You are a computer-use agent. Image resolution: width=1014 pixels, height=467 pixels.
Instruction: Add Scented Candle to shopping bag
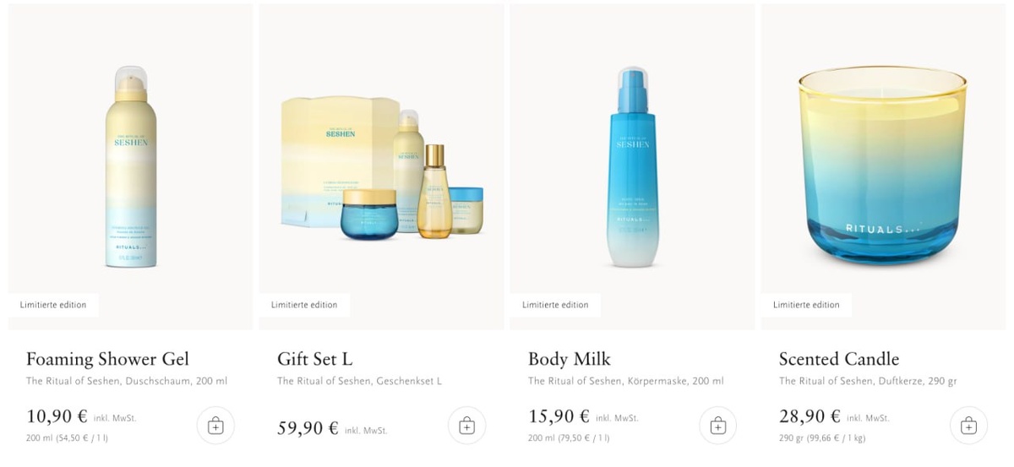[x=968, y=426]
